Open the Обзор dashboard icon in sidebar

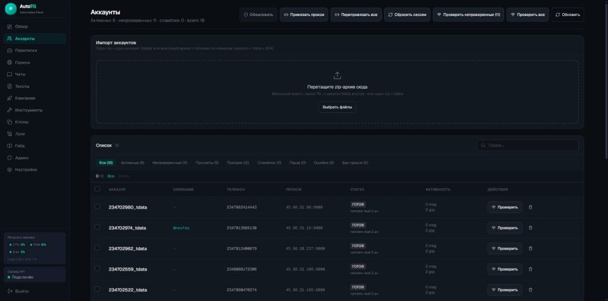coord(9,27)
